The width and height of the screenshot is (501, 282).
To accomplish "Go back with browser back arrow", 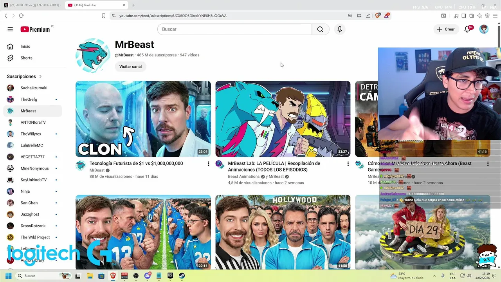I will 6,16.
